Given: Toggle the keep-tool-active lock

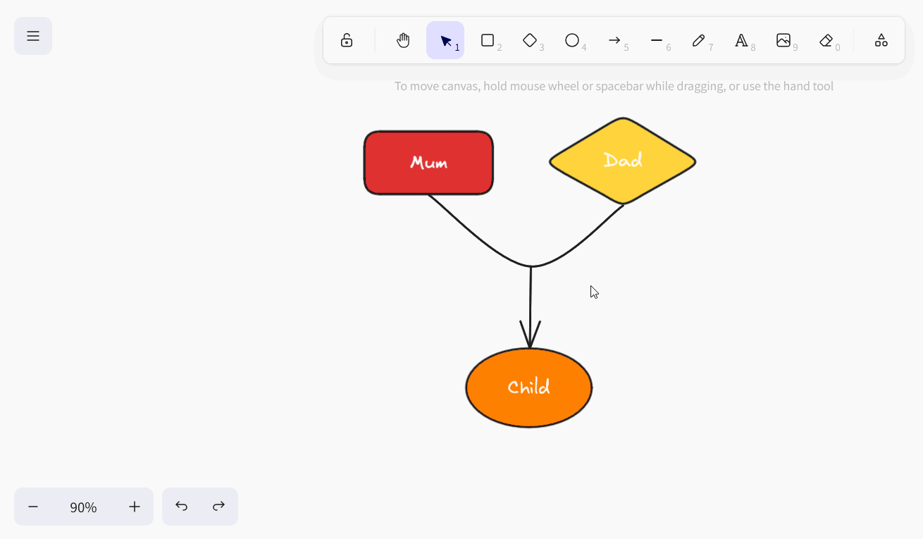Looking at the screenshot, I should pyautogui.click(x=347, y=40).
